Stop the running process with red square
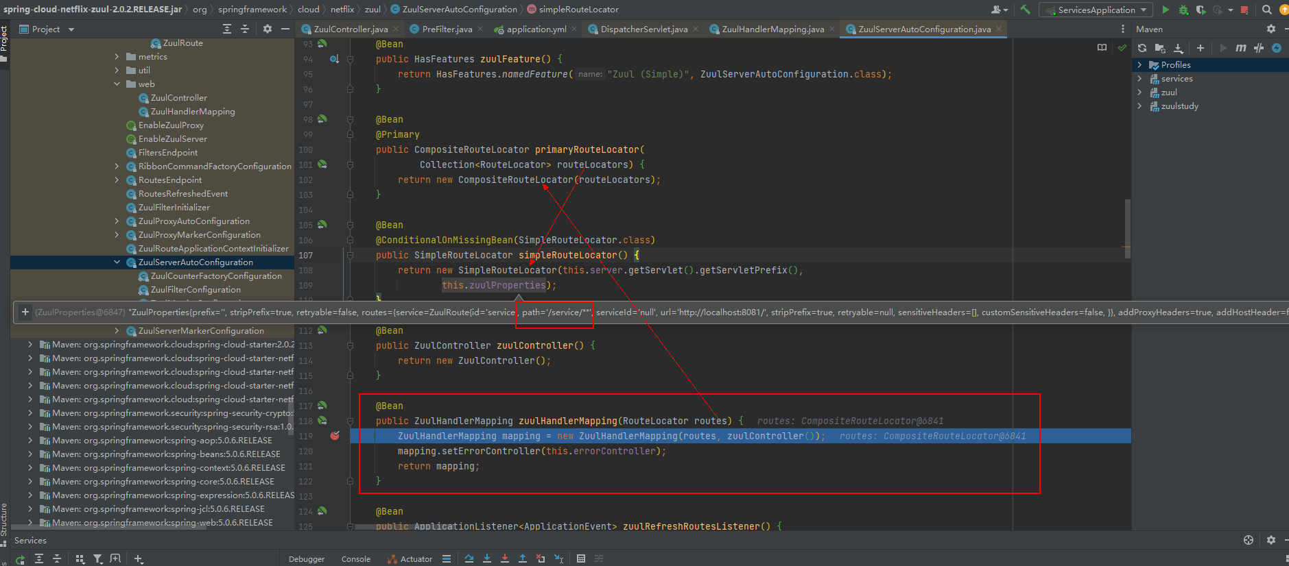The image size is (1289, 566). 1244,10
